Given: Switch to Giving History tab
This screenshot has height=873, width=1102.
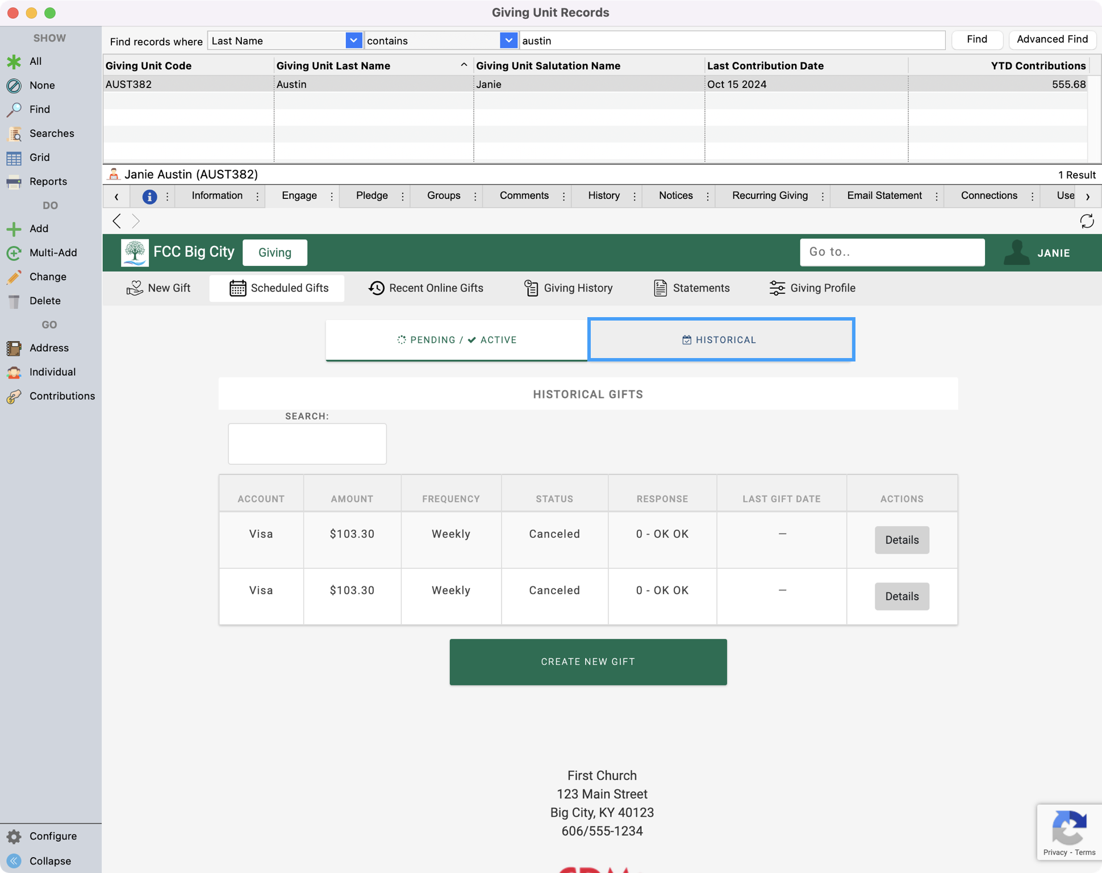Looking at the screenshot, I should click(568, 288).
